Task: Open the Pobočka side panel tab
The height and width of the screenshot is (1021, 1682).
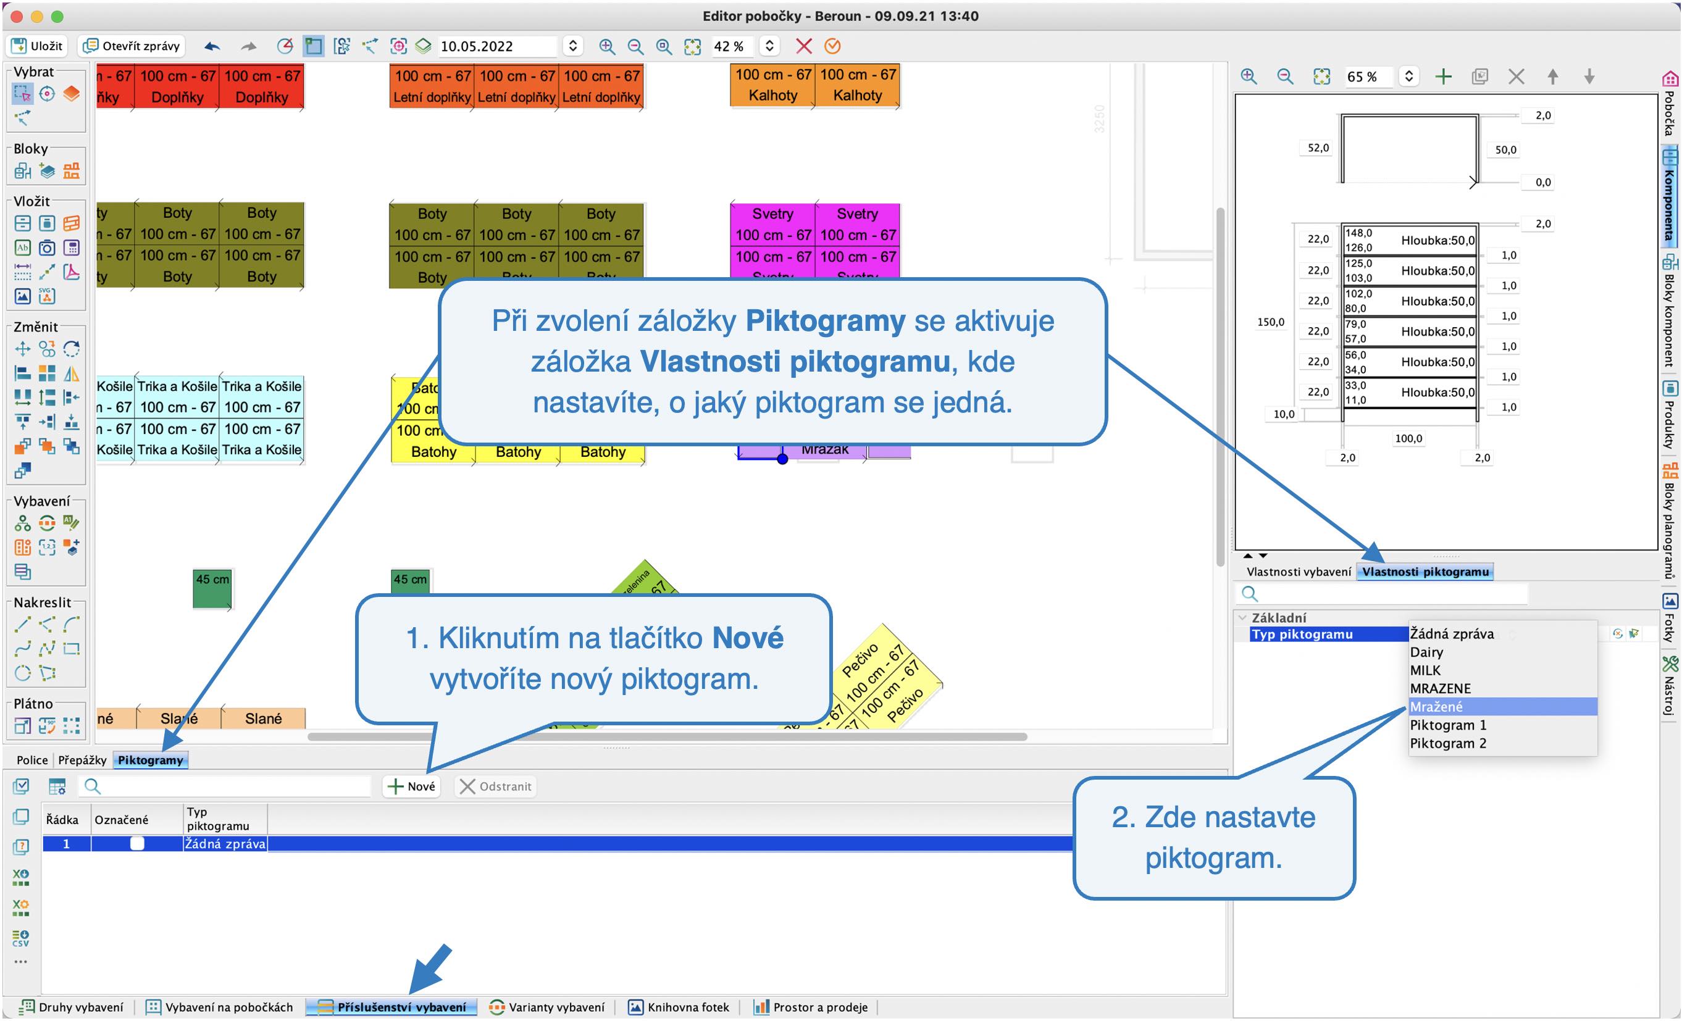Action: [1670, 104]
